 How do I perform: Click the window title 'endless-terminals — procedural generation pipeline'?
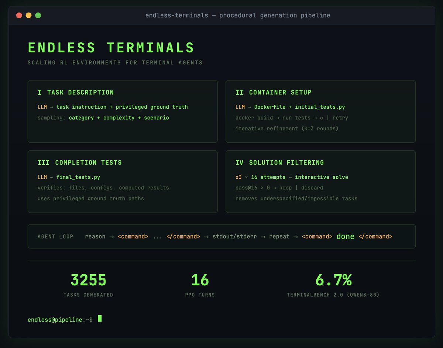pos(238,15)
